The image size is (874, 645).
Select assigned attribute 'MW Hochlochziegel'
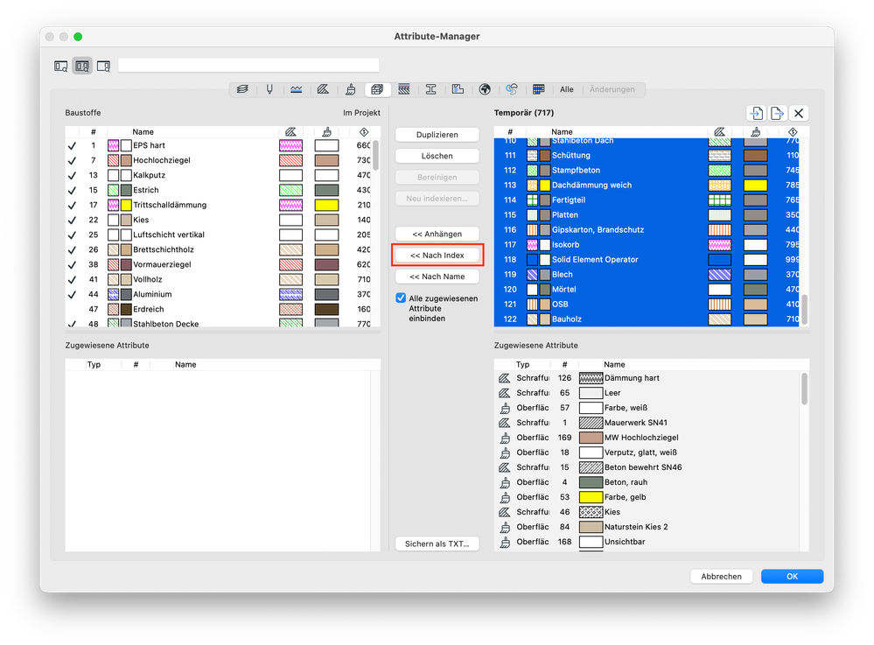[647, 438]
